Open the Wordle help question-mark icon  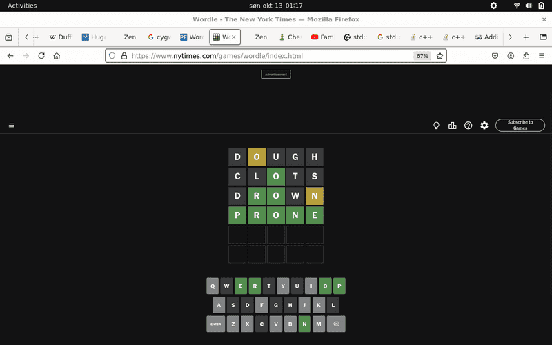click(x=469, y=126)
